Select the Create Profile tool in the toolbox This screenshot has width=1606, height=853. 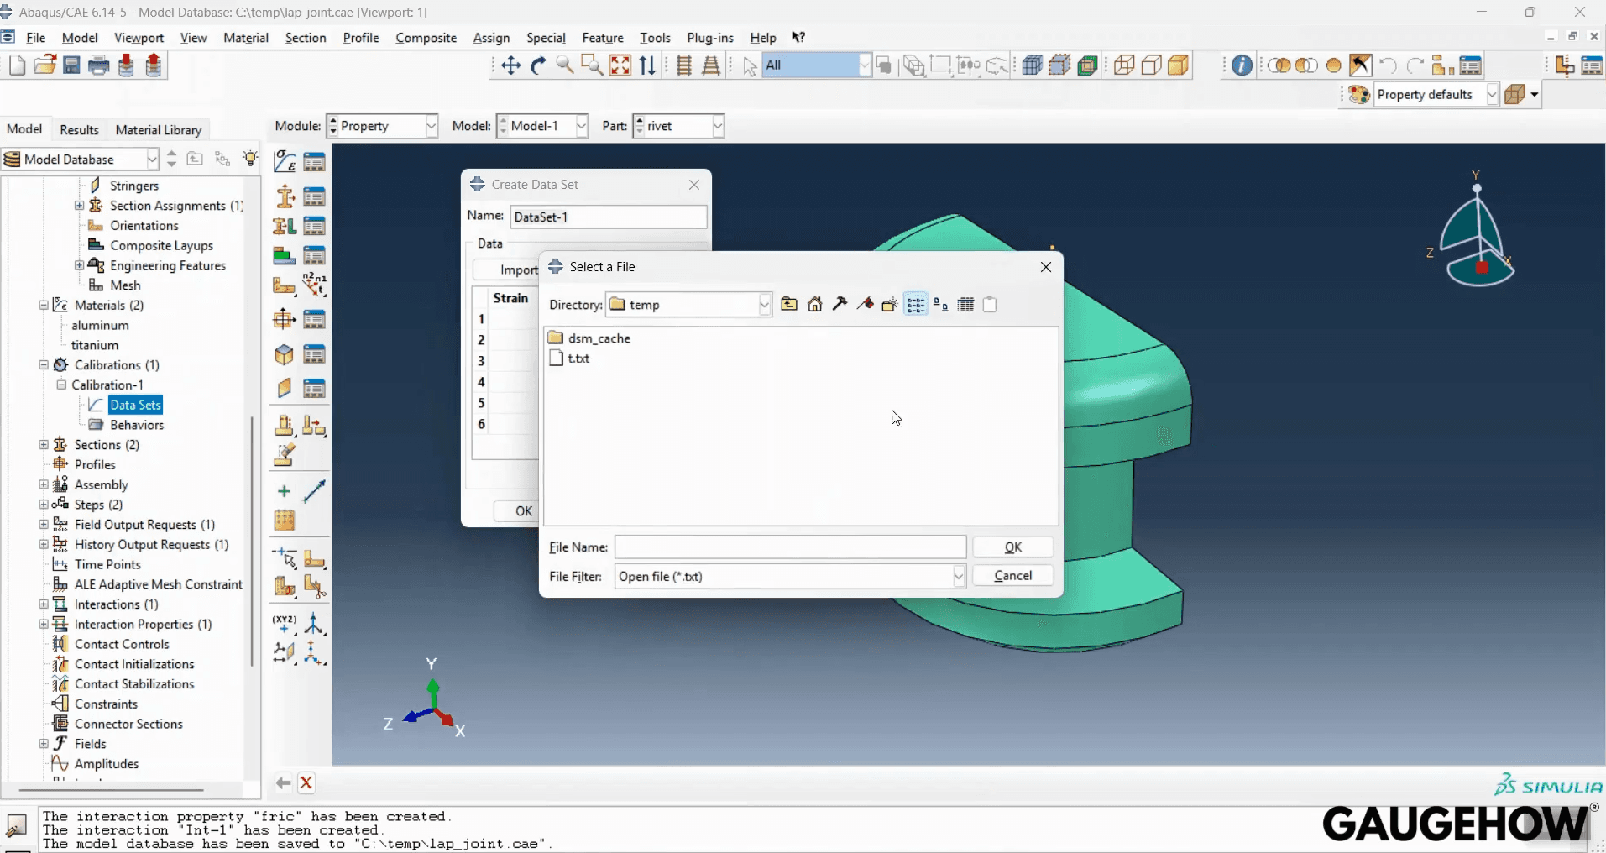(283, 196)
